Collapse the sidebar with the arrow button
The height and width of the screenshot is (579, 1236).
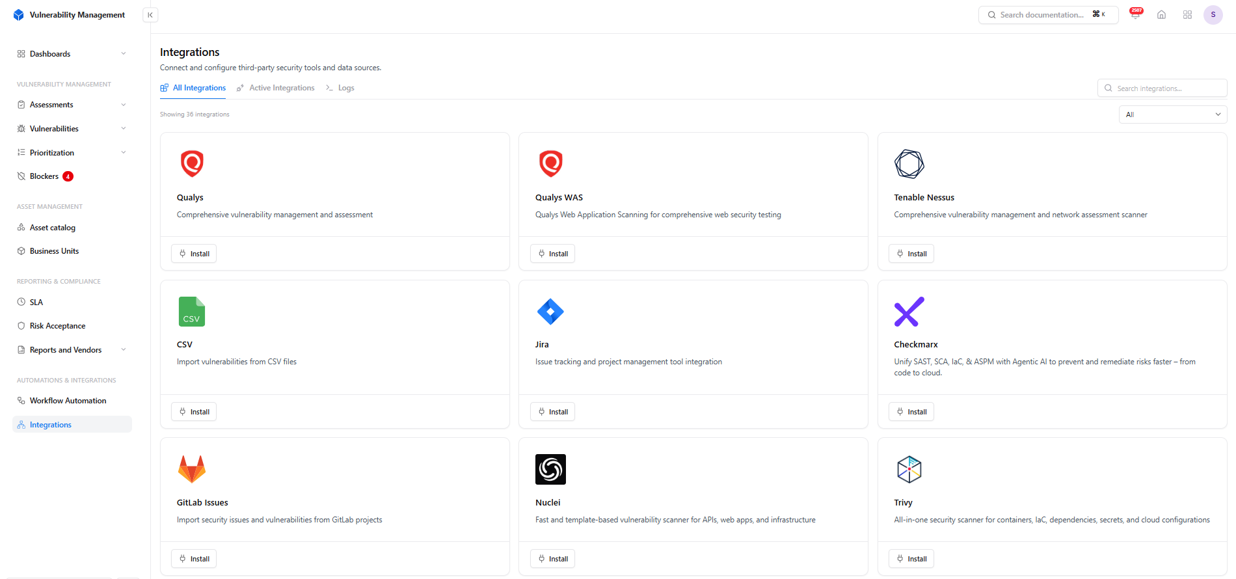pyautogui.click(x=150, y=15)
